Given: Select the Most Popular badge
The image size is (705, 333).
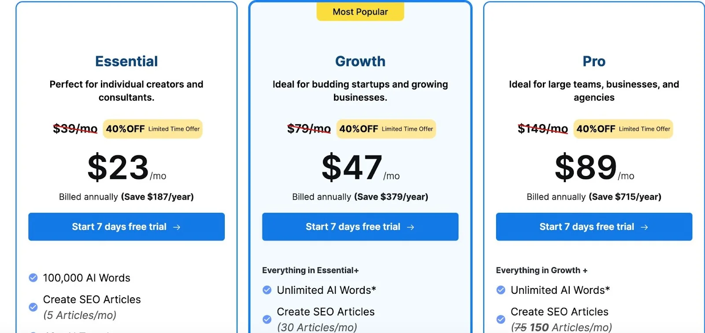Looking at the screenshot, I should click(360, 12).
